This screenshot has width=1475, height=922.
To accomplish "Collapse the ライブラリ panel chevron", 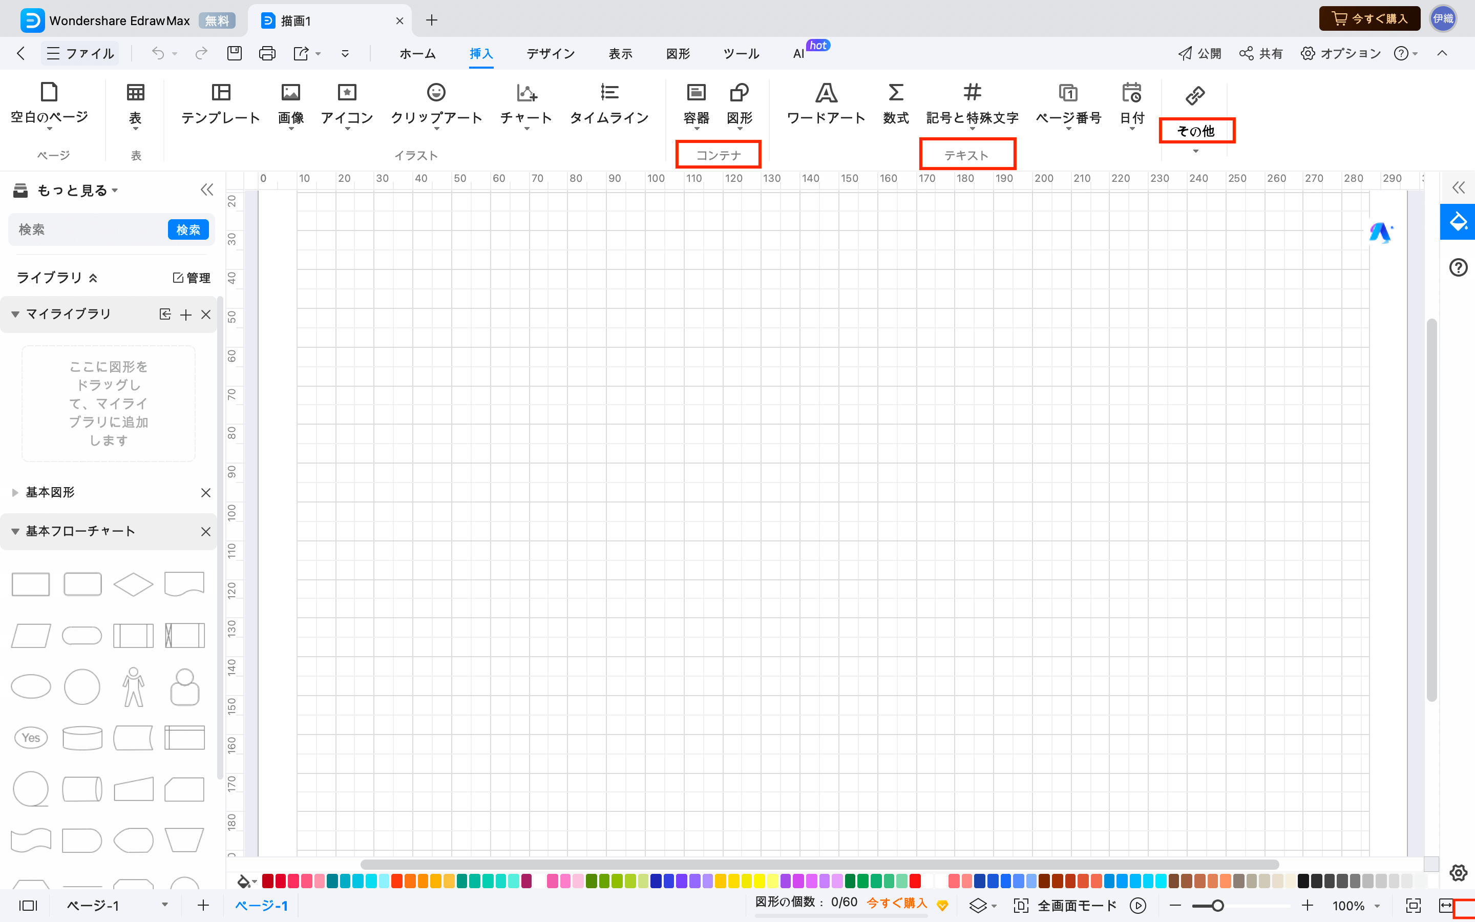I will point(93,278).
